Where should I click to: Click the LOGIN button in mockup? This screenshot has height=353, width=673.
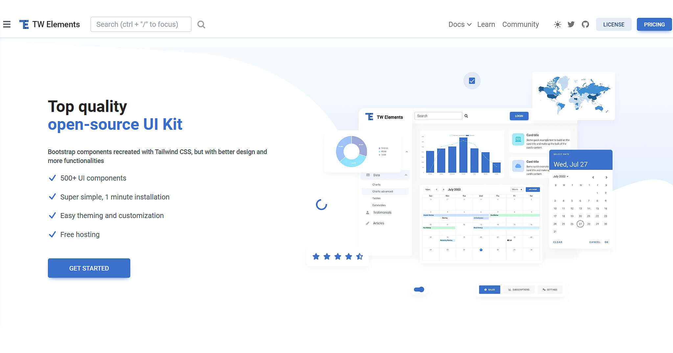coord(519,116)
